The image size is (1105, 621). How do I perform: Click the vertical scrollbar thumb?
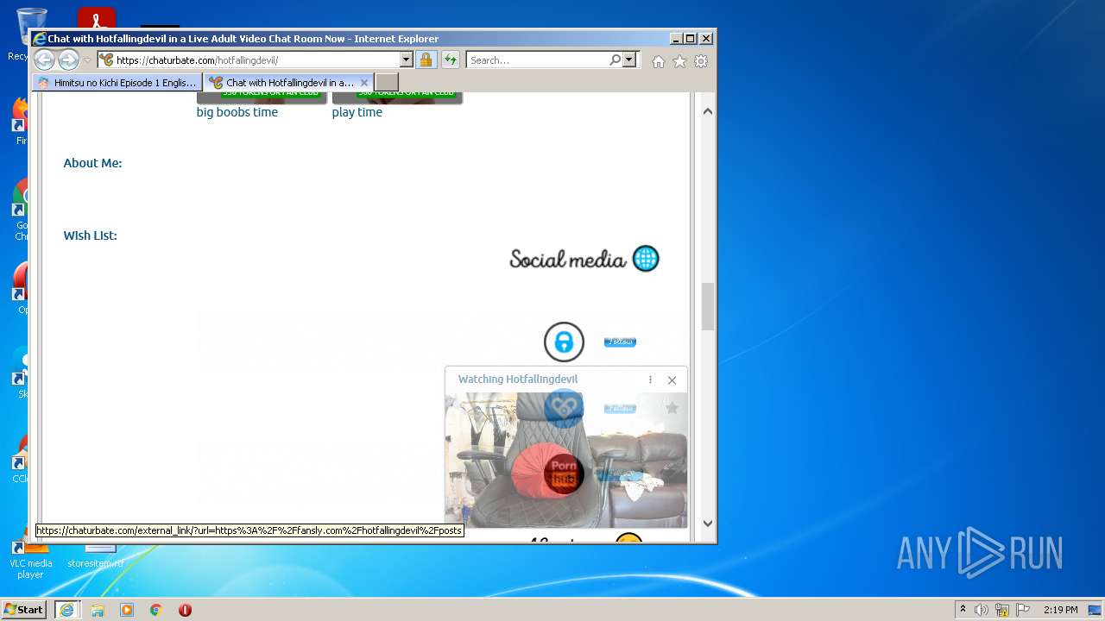point(708,307)
